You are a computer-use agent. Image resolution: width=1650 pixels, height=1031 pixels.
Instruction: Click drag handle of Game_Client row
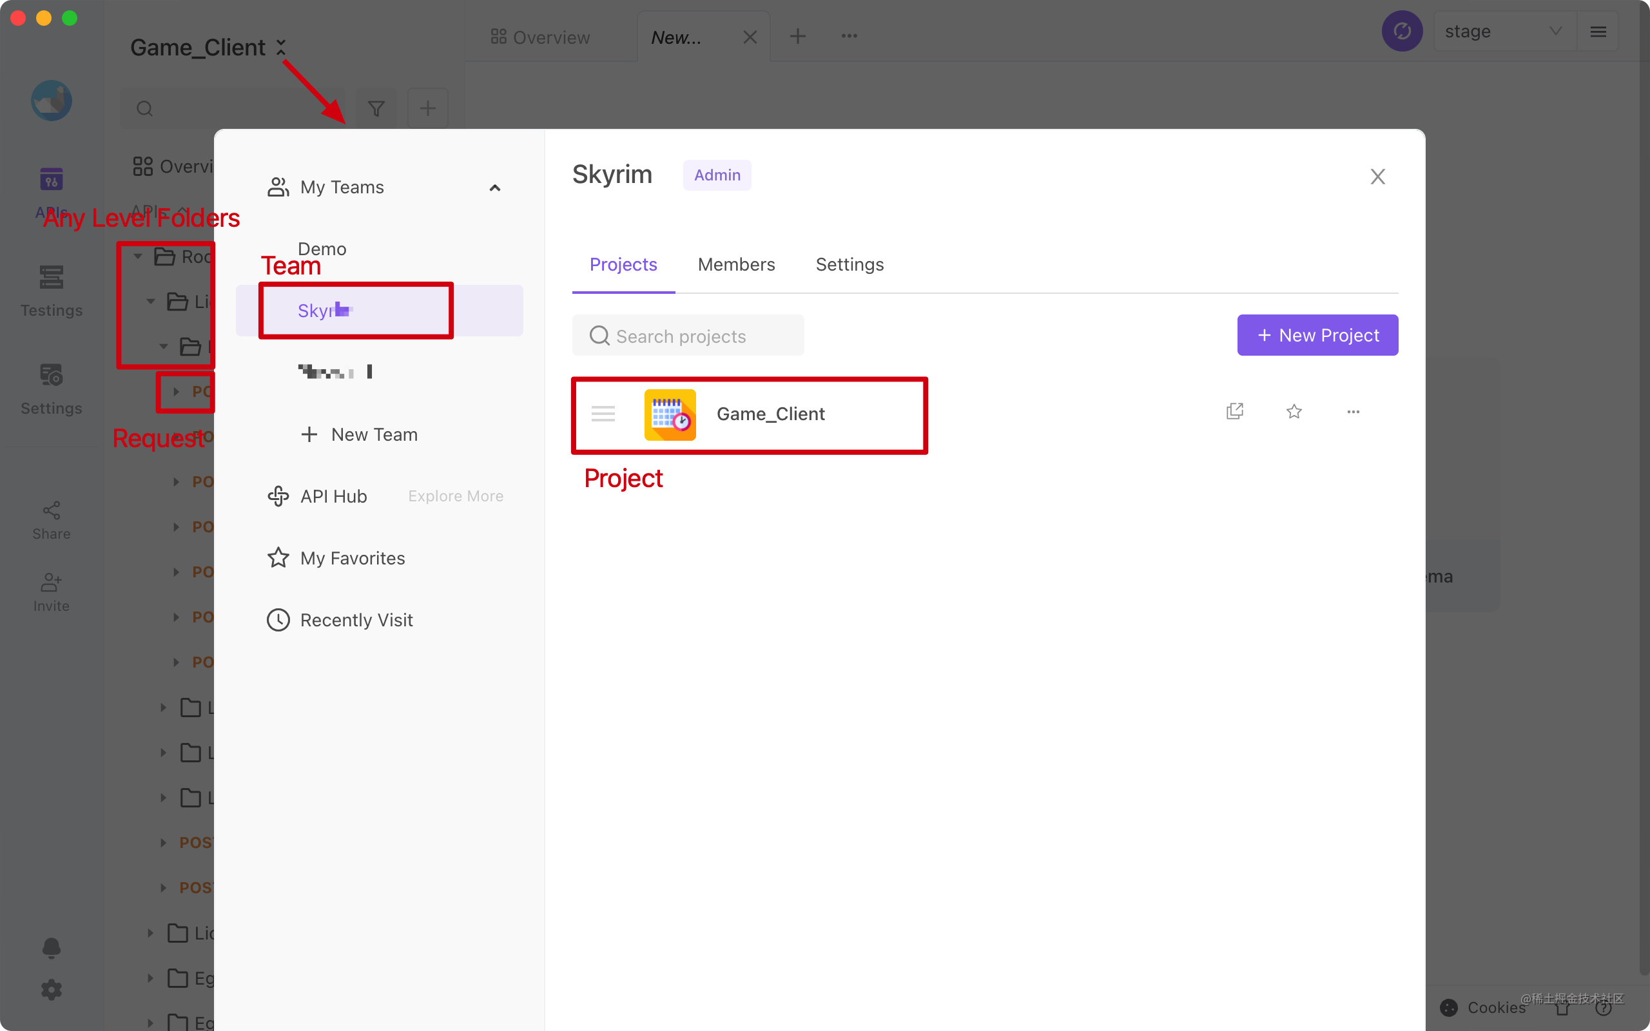tap(603, 413)
